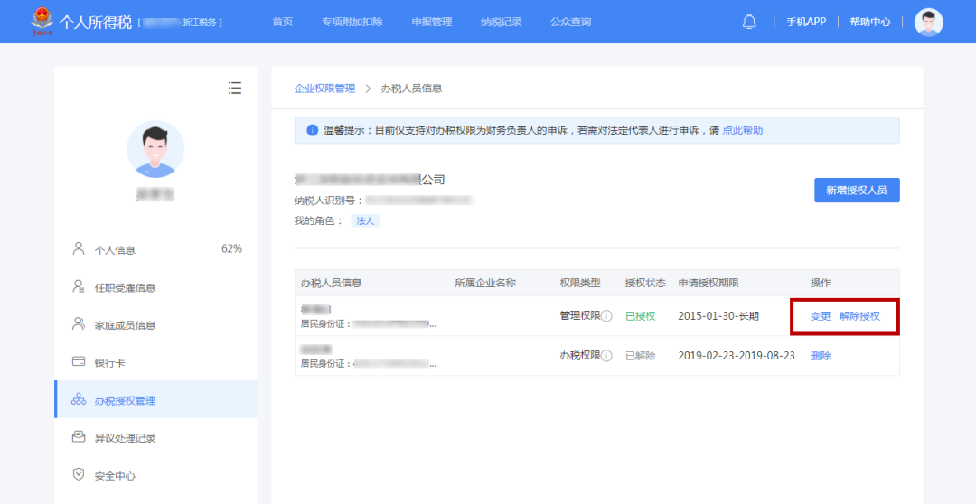Collapse sidebar using the list menu icon

235,88
